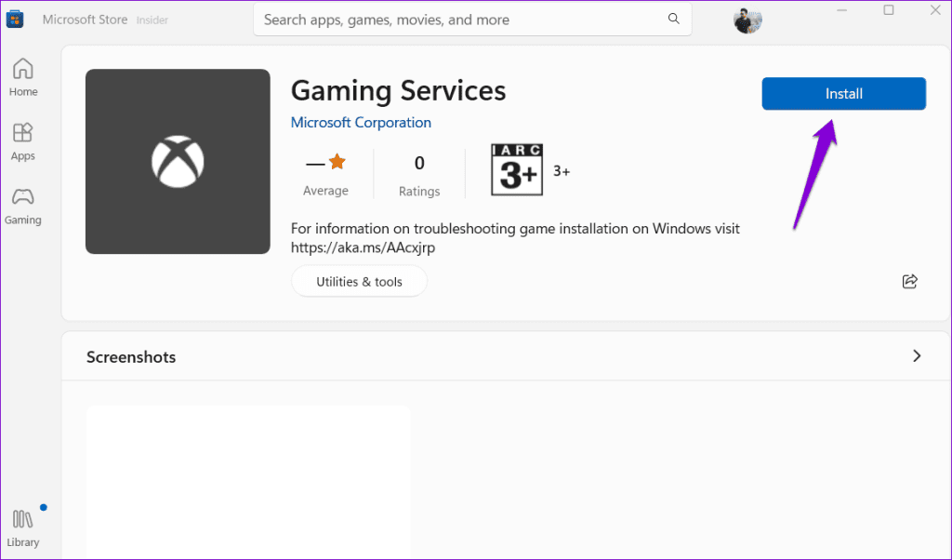952x560 pixels.
Task: Click the Xbox logo app tile
Action: tap(178, 161)
